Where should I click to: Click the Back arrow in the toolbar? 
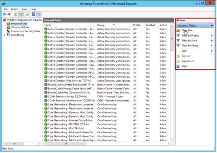[x=4, y=14]
